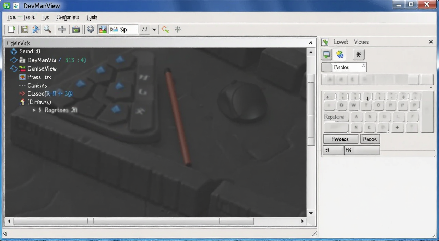The height and width of the screenshot is (241, 439).
Task: Select the 'Prass iix' tree row
Action: [39, 77]
